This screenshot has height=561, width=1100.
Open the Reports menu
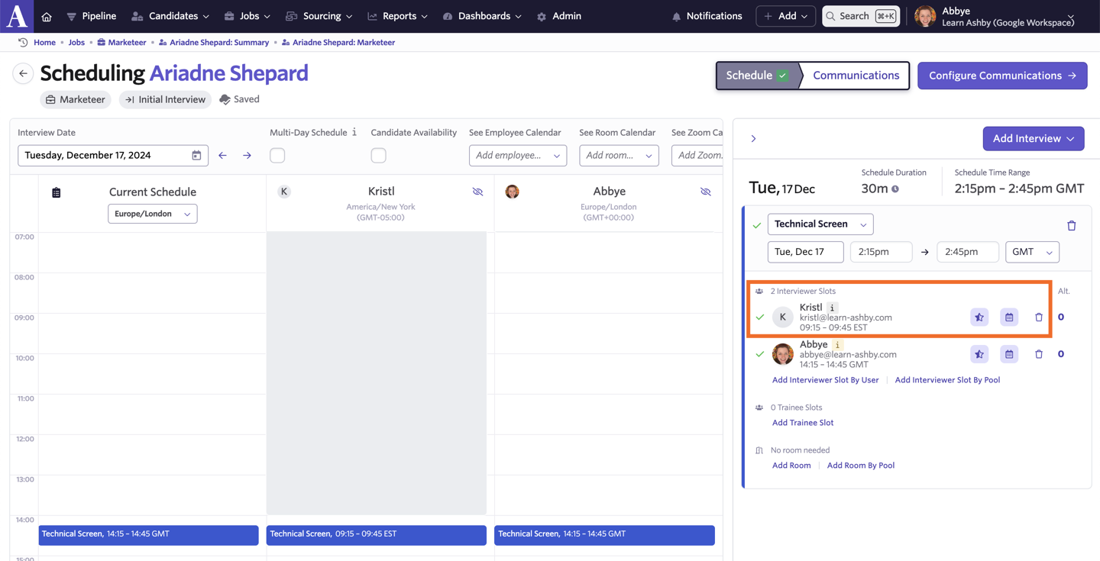coord(398,16)
